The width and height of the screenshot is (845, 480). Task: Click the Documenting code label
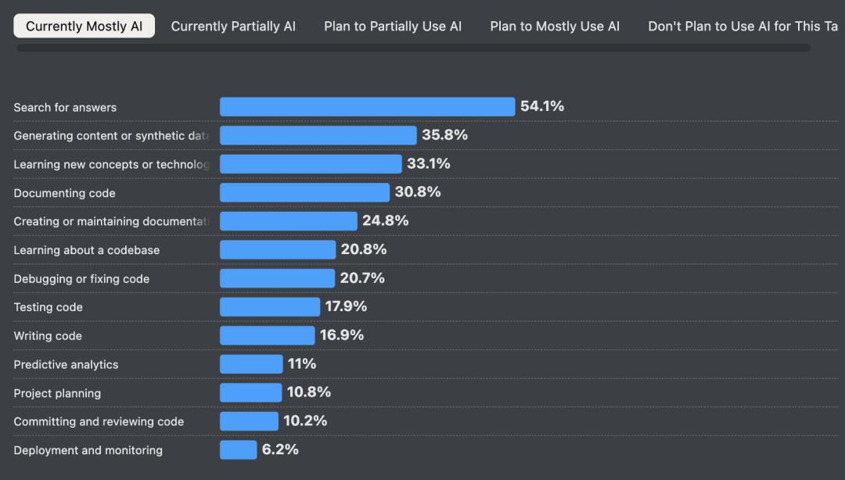(65, 192)
